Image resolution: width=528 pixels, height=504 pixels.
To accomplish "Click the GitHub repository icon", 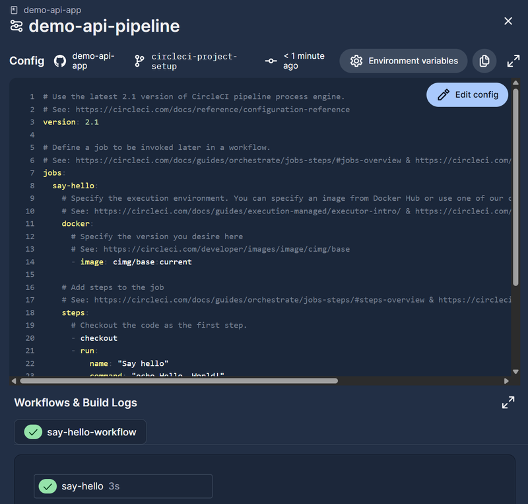I will [x=59, y=61].
